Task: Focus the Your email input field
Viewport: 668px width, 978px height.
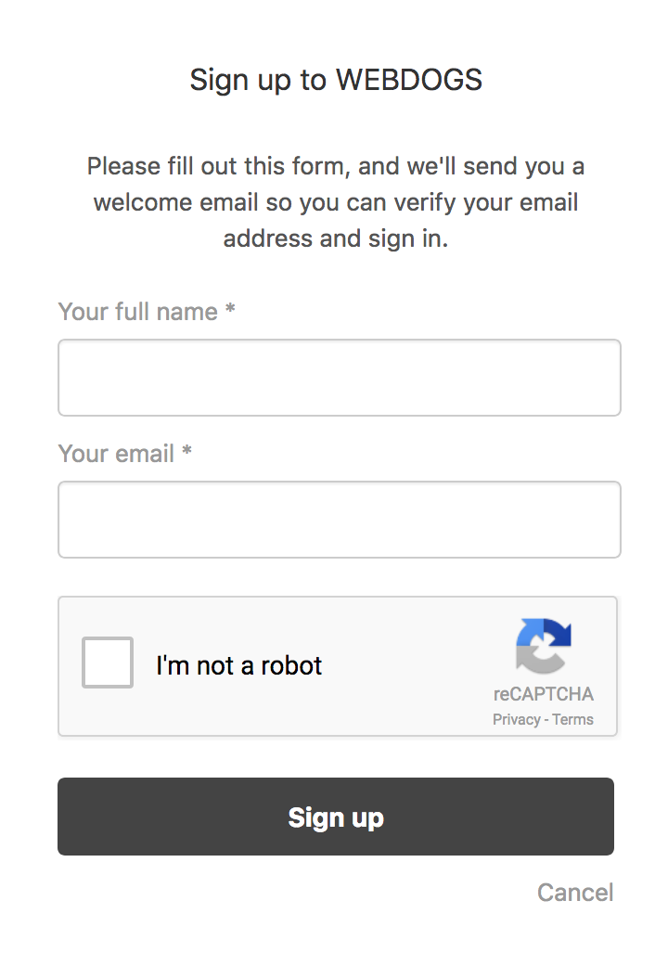Action: [x=340, y=520]
